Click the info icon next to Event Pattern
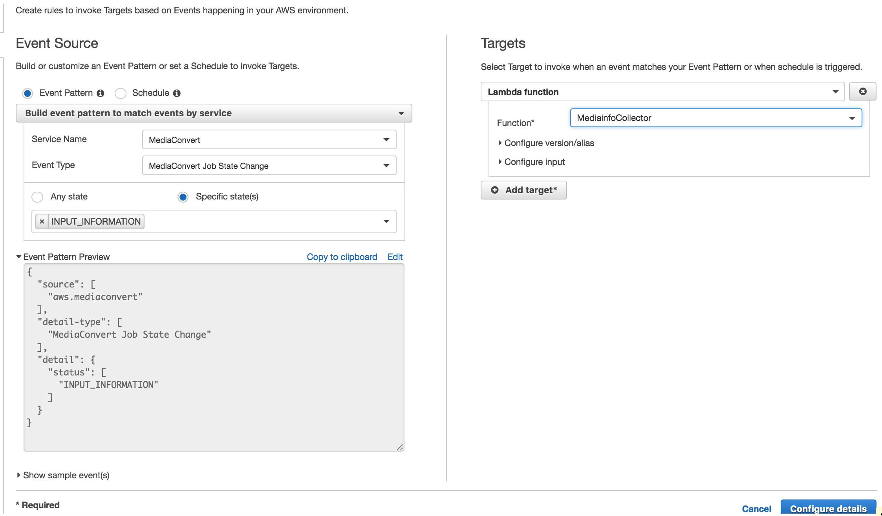This screenshot has height=516, width=882. 101,93
